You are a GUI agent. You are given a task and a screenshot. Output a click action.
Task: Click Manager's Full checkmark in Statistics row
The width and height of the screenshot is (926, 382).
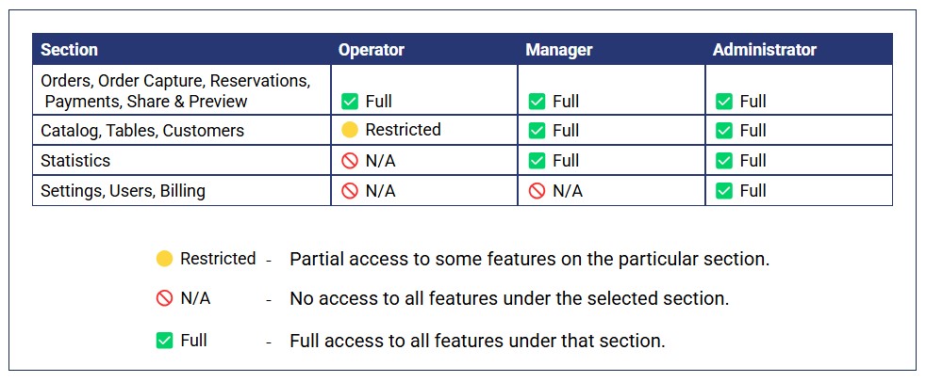pyautogui.click(x=537, y=161)
